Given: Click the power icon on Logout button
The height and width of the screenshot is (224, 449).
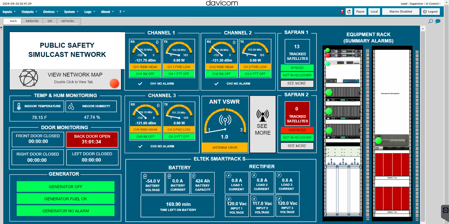Looking at the screenshot, I should [425, 12].
